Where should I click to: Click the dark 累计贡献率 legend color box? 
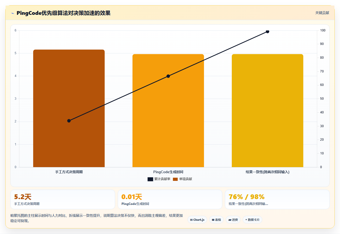click(x=150, y=179)
